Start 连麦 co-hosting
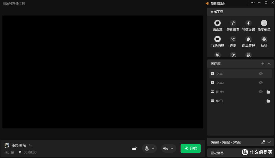Image resolution: width=275 pixels, height=158 pixels. click(x=233, y=39)
